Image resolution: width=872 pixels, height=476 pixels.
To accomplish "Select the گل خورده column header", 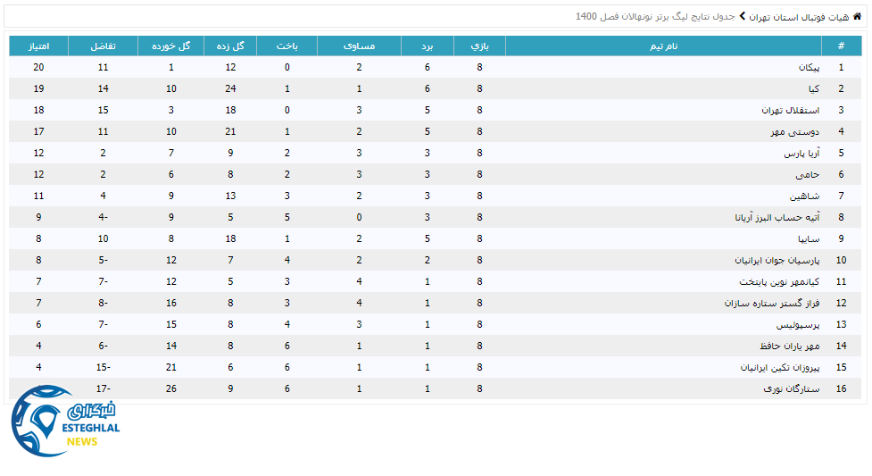I will pyautogui.click(x=170, y=46).
